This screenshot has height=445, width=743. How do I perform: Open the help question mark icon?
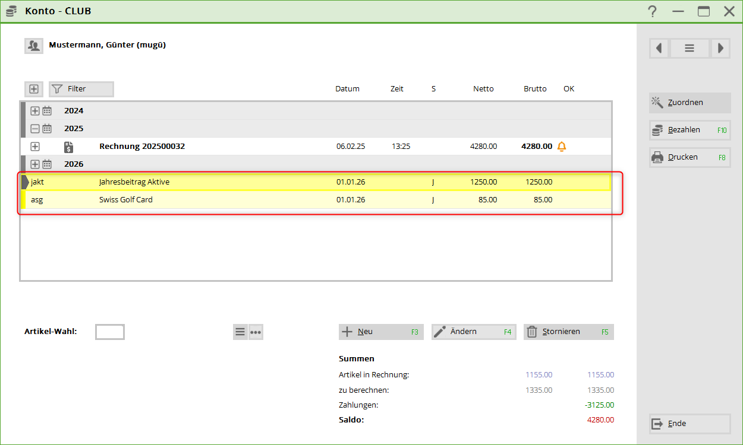pos(653,11)
